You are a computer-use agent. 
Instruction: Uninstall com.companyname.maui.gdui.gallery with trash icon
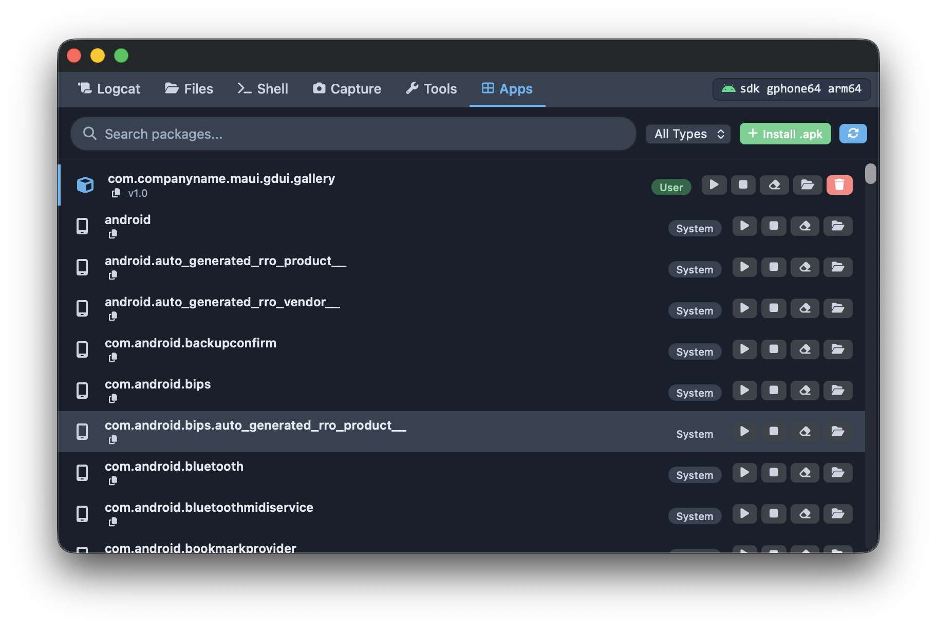click(x=839, y=185)
